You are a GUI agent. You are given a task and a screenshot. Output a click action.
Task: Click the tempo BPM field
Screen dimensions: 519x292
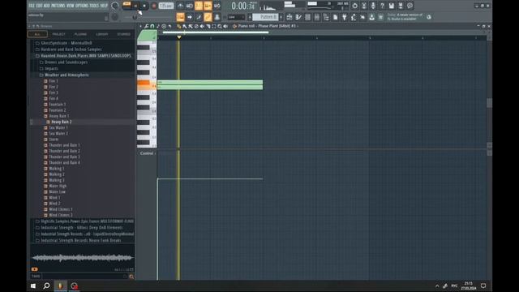tap(165, 6)
